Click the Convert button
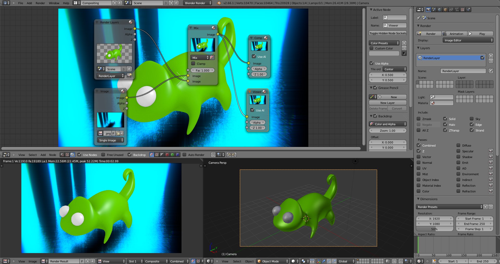 point(397,108)
